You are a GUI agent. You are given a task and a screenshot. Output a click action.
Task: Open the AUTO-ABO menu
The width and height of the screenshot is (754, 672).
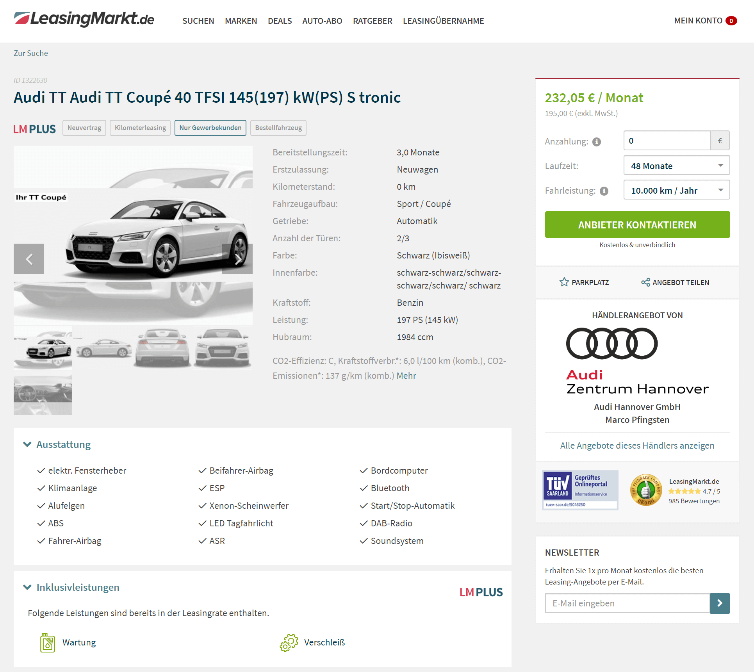(x=322, y=21)
